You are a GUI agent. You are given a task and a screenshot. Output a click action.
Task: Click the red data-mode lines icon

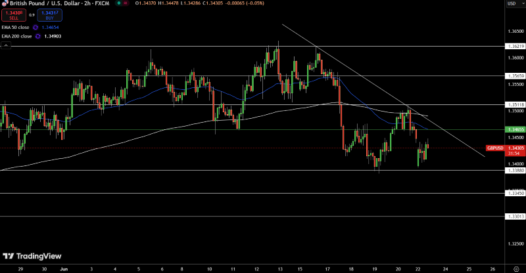point(126,3)
